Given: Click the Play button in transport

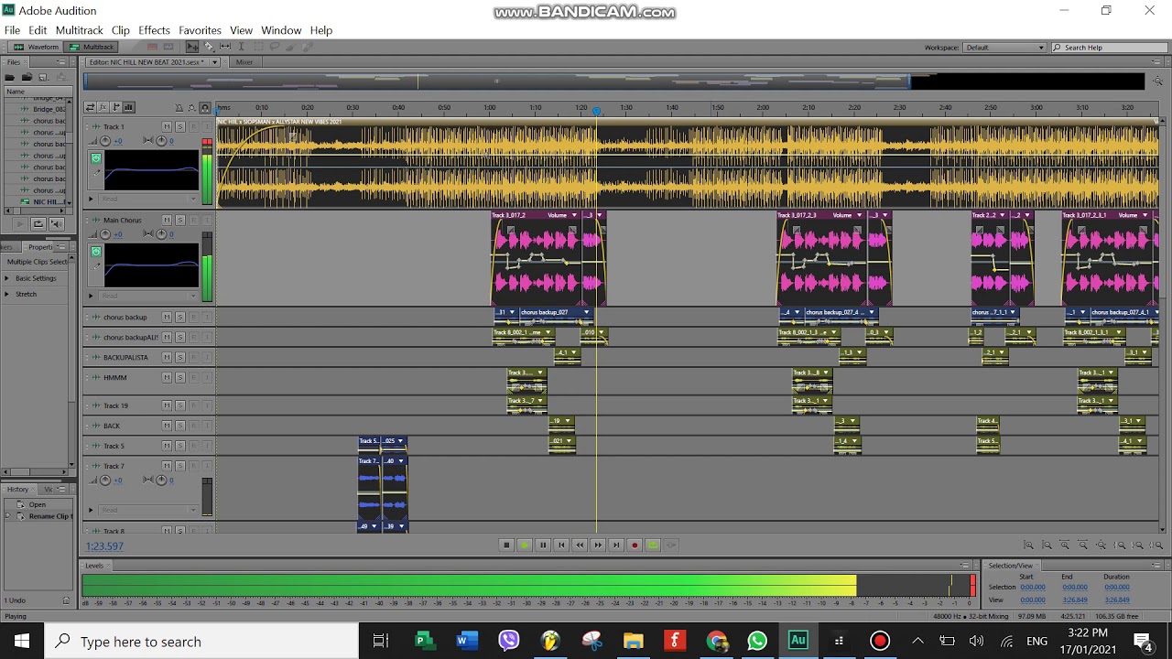Looking at the screenshot, I should [525, 545].
